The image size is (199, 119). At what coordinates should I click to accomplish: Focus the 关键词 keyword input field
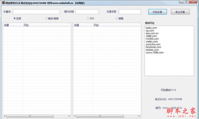tap(36, 12)
